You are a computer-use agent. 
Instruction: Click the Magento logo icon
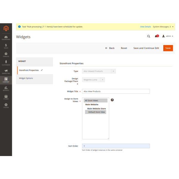click(x=6, y=28)
